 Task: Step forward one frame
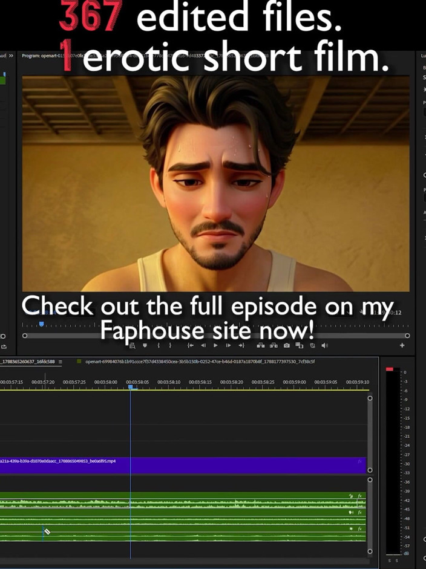(x=229, y=345)
